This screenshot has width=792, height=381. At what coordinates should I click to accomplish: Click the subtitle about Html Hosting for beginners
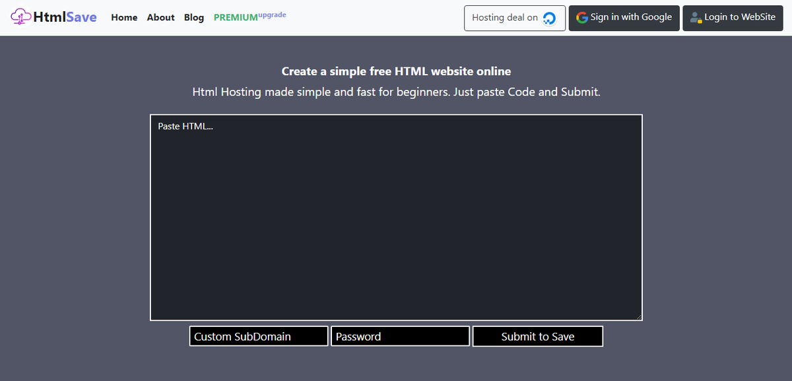[396, 92]
